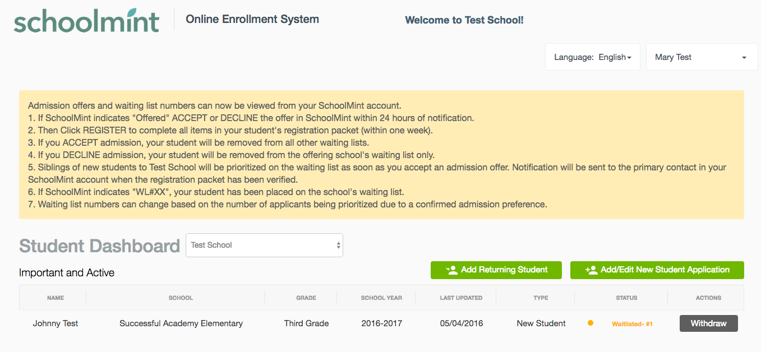761x352 pixels.
Task: Open the Language English dropdown
Action: (593, 57)
